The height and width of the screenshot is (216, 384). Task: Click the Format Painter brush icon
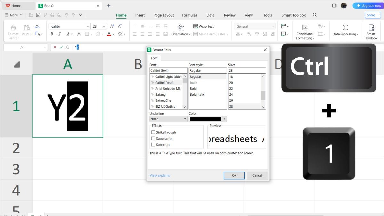pyautogui.click(x=13, y=28)
